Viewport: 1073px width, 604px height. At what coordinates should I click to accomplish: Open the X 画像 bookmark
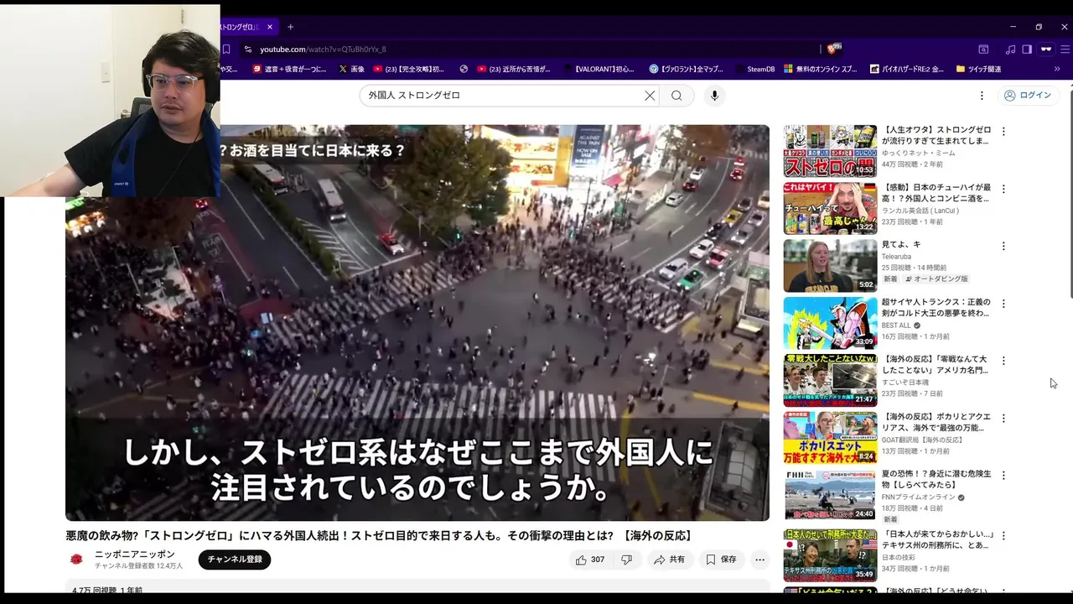click(351, 69)
